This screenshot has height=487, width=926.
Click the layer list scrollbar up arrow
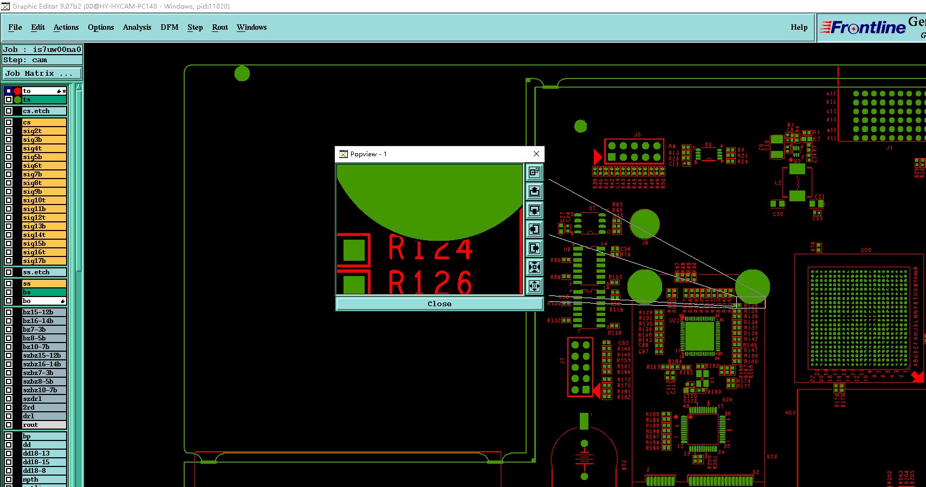point(79,87)
